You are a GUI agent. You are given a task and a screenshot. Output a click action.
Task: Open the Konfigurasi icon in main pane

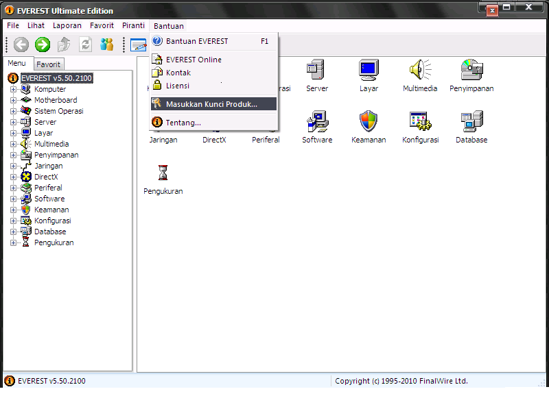coord(421,121)
